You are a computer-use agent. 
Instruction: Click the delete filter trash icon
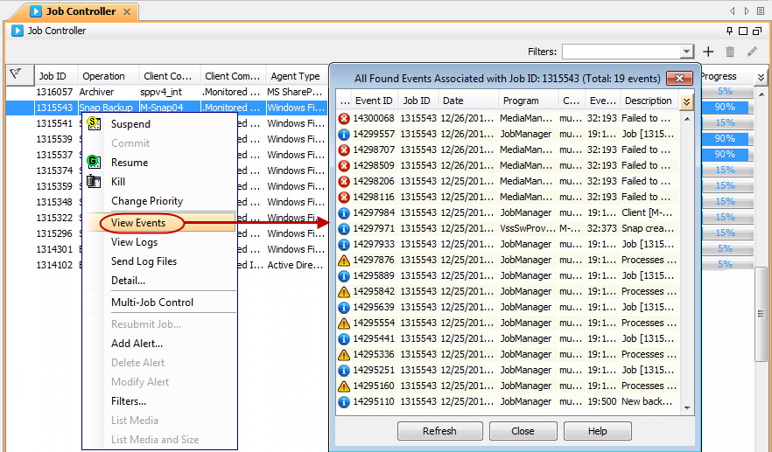coord(730,52)
